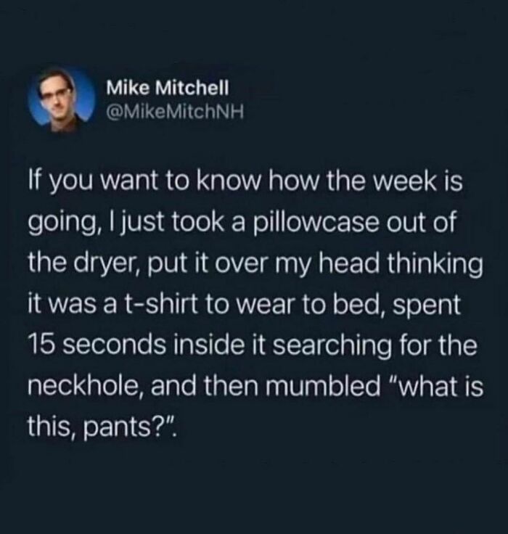The width and height of the screenshot is (508, 534).
Task: Click the word "spent" in the tweet
Action: tap(427, 306)
